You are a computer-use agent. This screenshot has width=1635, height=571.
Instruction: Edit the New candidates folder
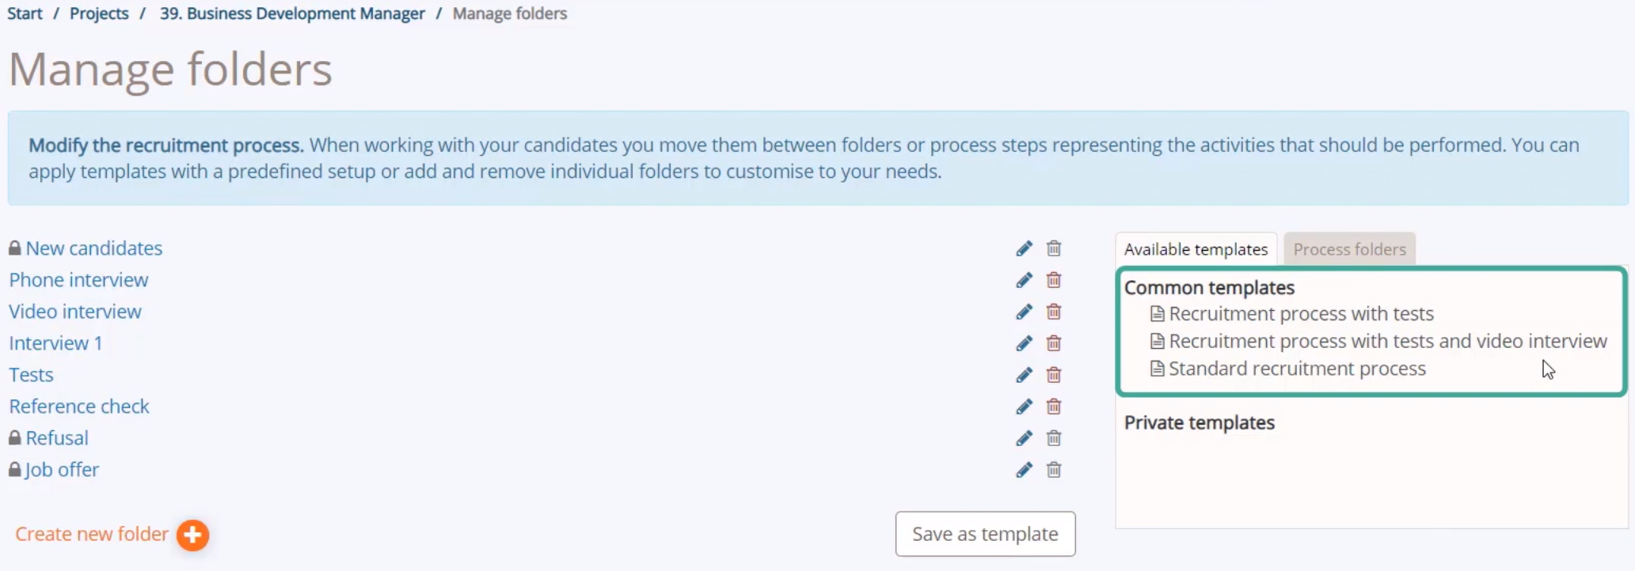click(x=1024, y=248)
